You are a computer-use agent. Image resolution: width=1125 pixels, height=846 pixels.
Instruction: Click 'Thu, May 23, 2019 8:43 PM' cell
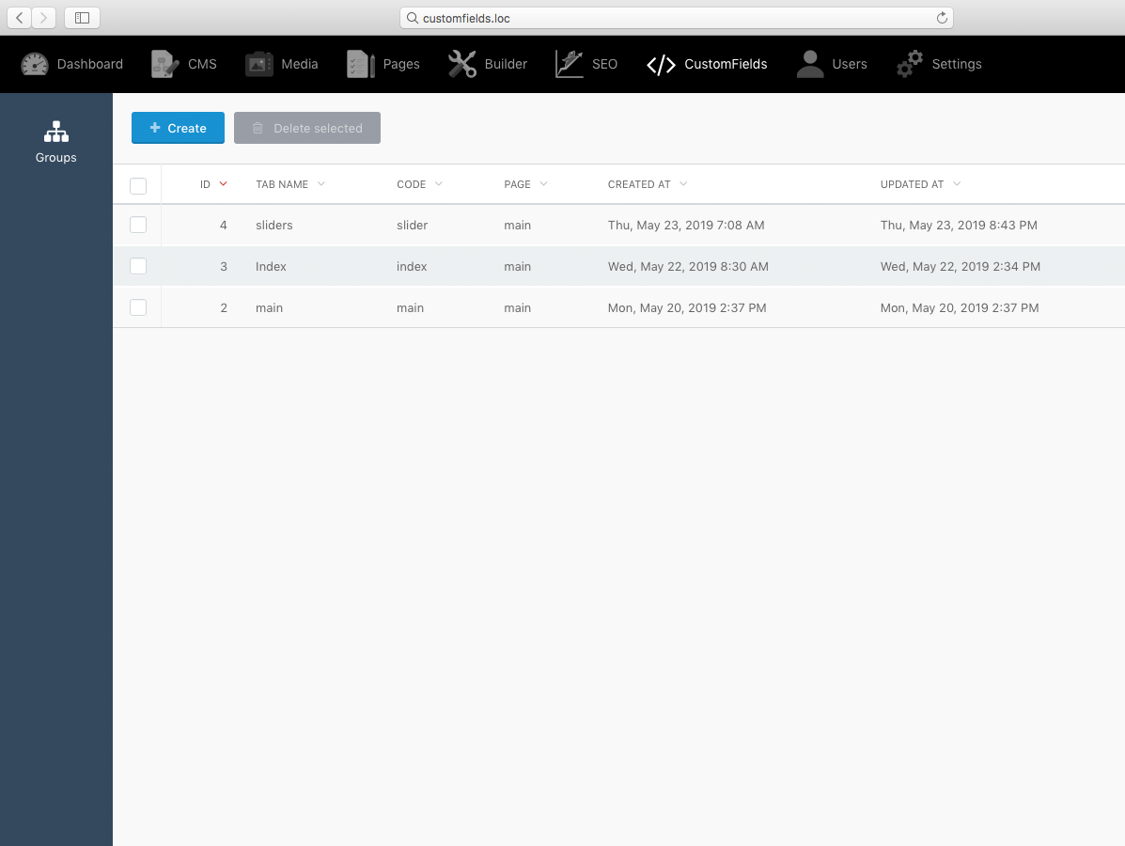(x=959, y=226)
